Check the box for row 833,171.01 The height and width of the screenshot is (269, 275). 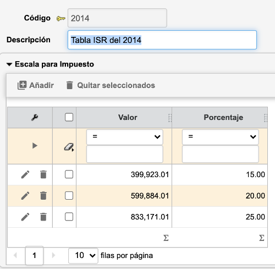point(69,217)
